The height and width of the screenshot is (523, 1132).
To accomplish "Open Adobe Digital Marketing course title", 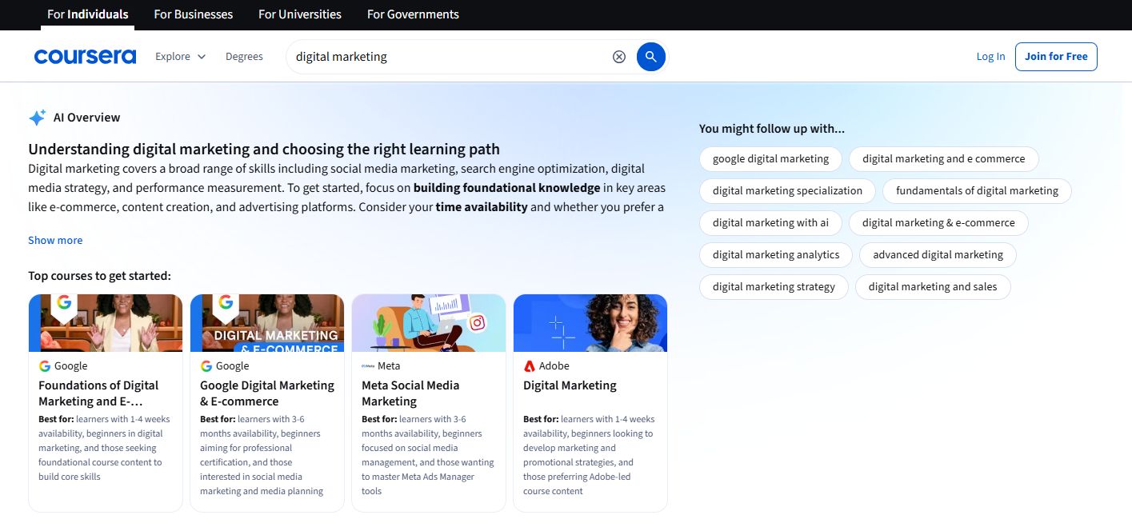I will (570, 385).
